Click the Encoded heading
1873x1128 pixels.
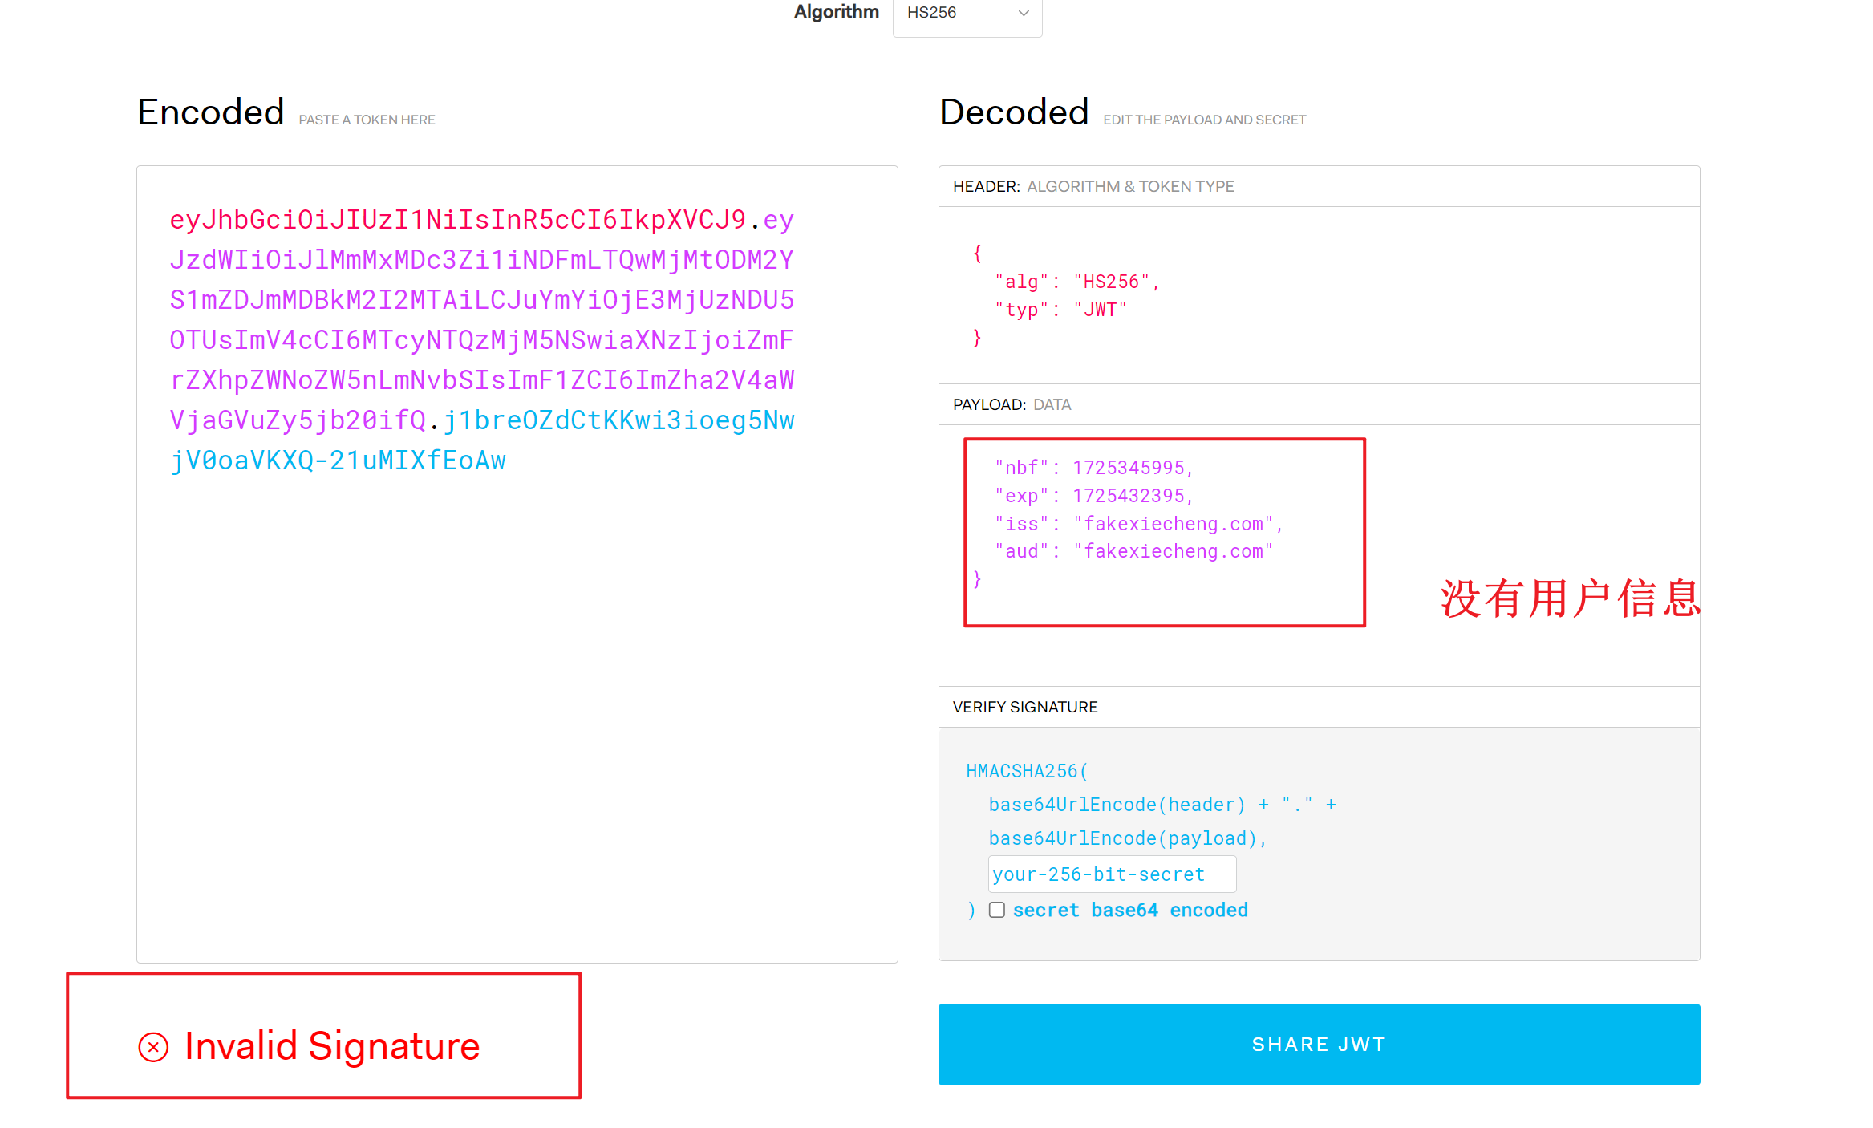(211, 112)
